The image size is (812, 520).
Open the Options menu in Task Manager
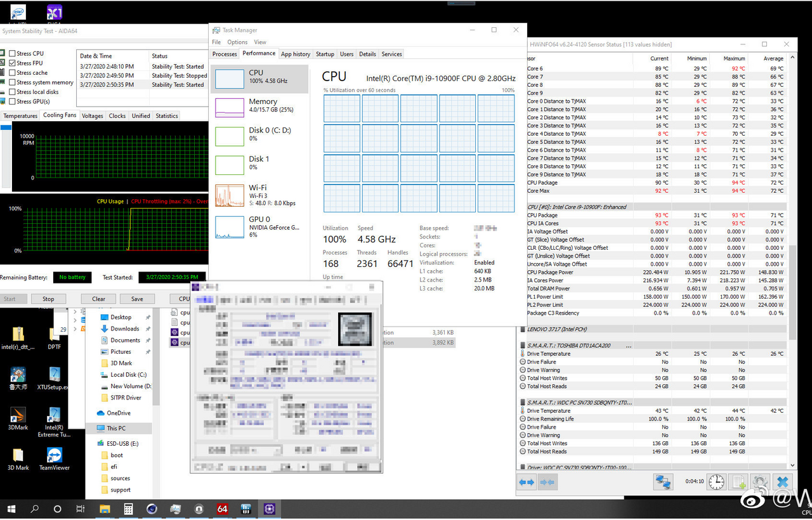click(237, 42)
